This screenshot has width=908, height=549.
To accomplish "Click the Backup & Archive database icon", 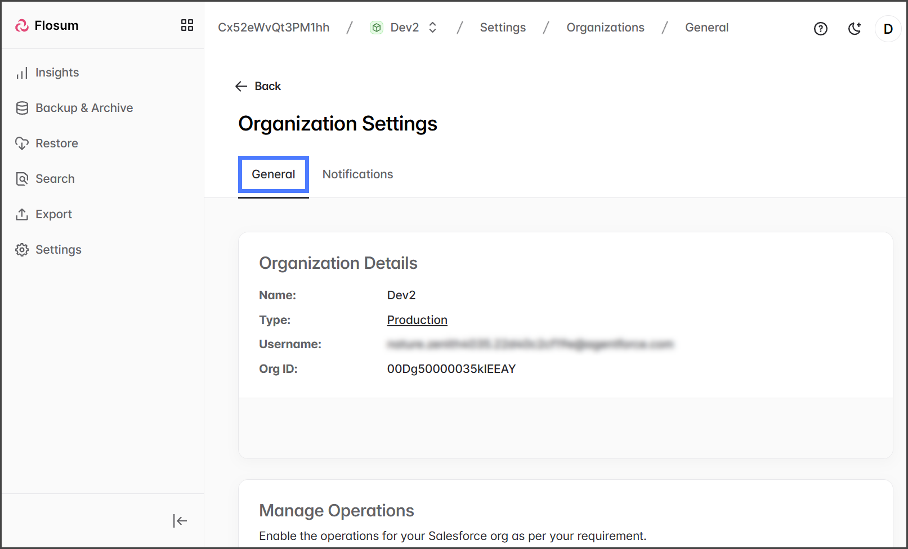I will [22, 108].
